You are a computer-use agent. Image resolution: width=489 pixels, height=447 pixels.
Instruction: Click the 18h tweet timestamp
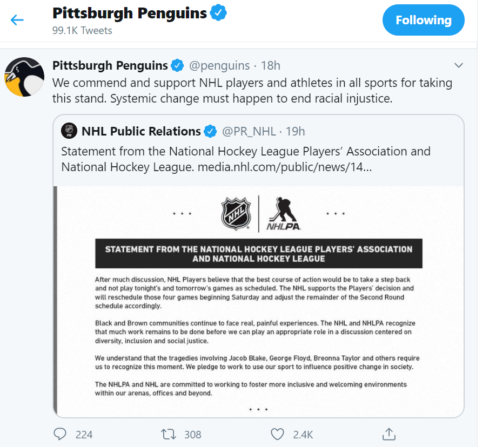point(271,66)
